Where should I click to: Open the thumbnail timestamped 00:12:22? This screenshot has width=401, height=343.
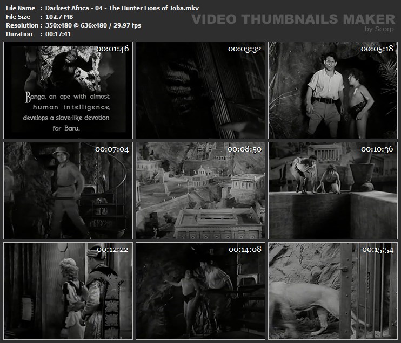[68, 291]
